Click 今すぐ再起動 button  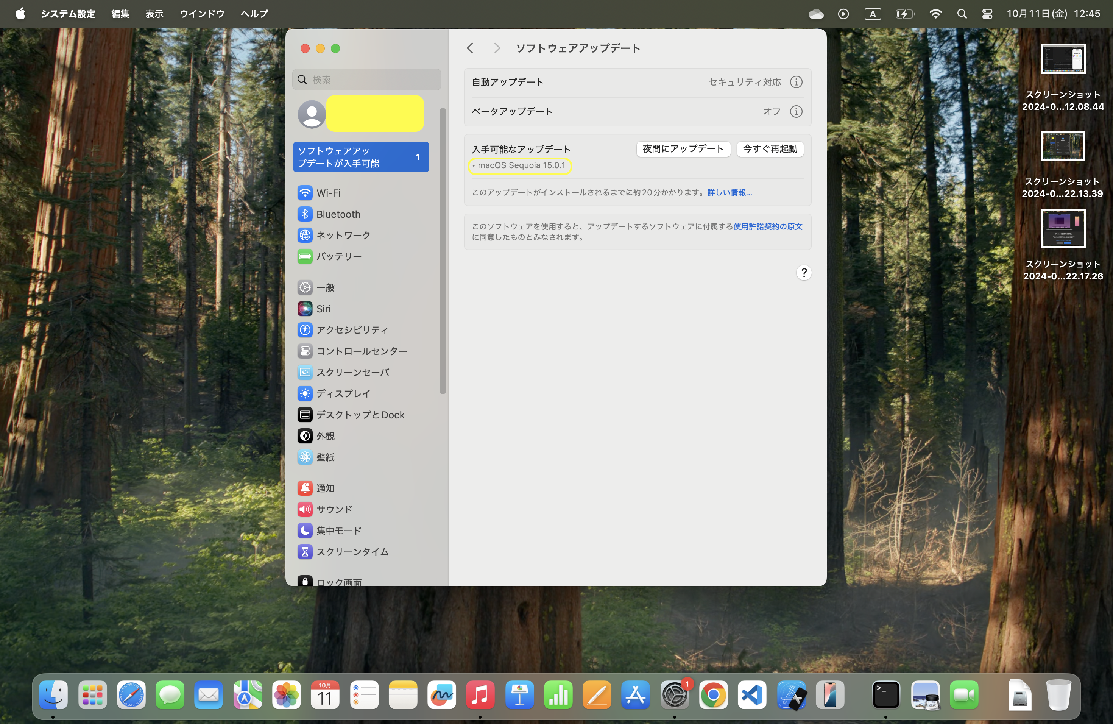pos(770,149)
